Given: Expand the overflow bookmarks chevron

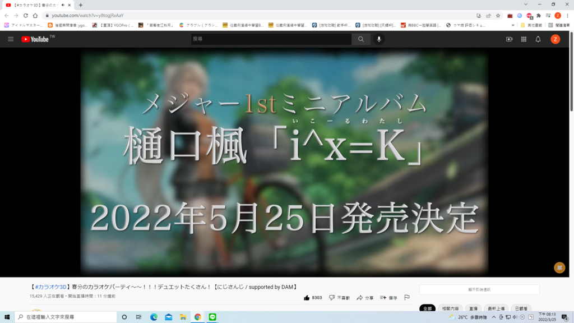Looking at the screenshot, I should click(x=513, y=25).
